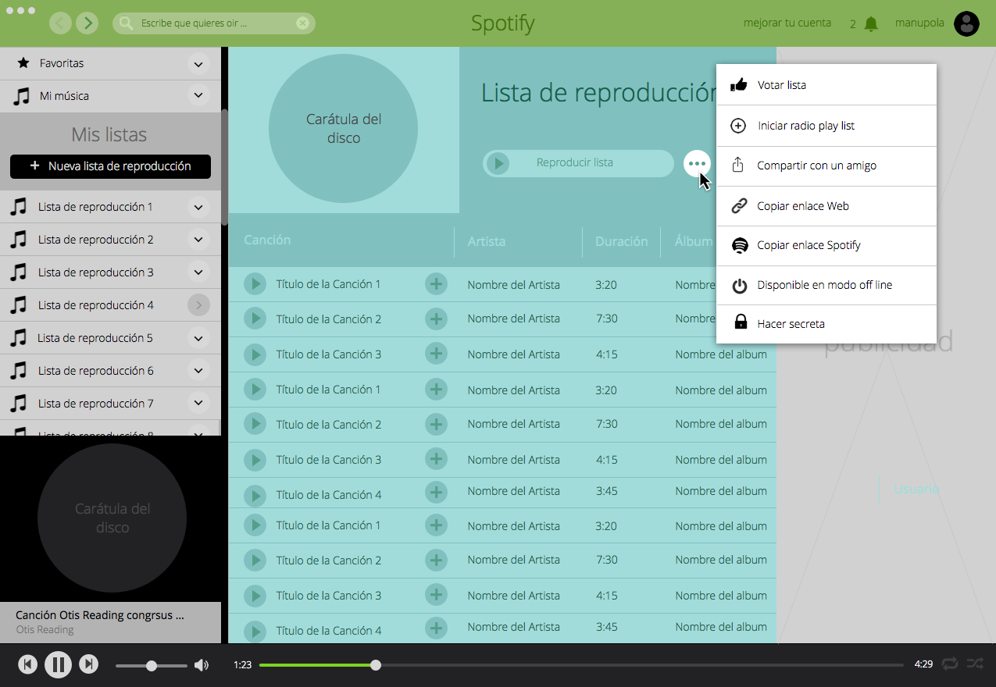Toggle shuffle mode in player bar
Viewport: 996px width, 687px height.
[x=975, y=664]
